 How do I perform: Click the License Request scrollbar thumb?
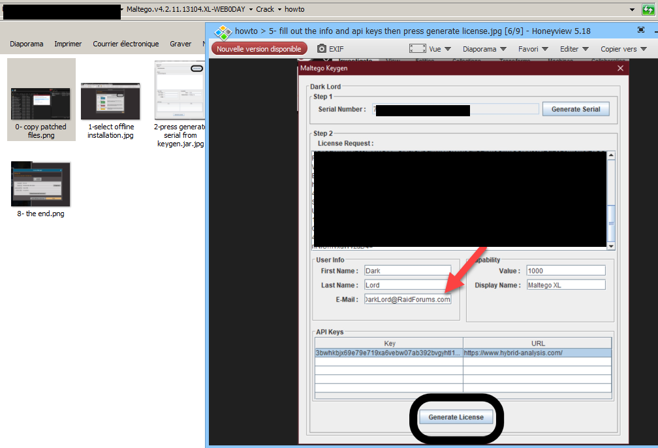click(x=611, y=223)
